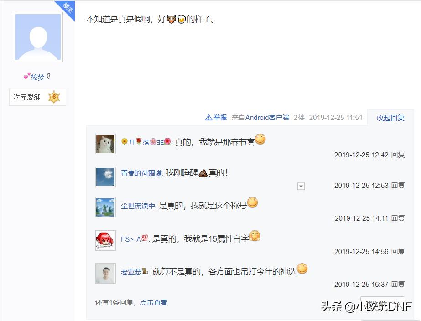Viewport: 421px width, 321px height.
Task: Open username link FS、A
Action: 134,238
